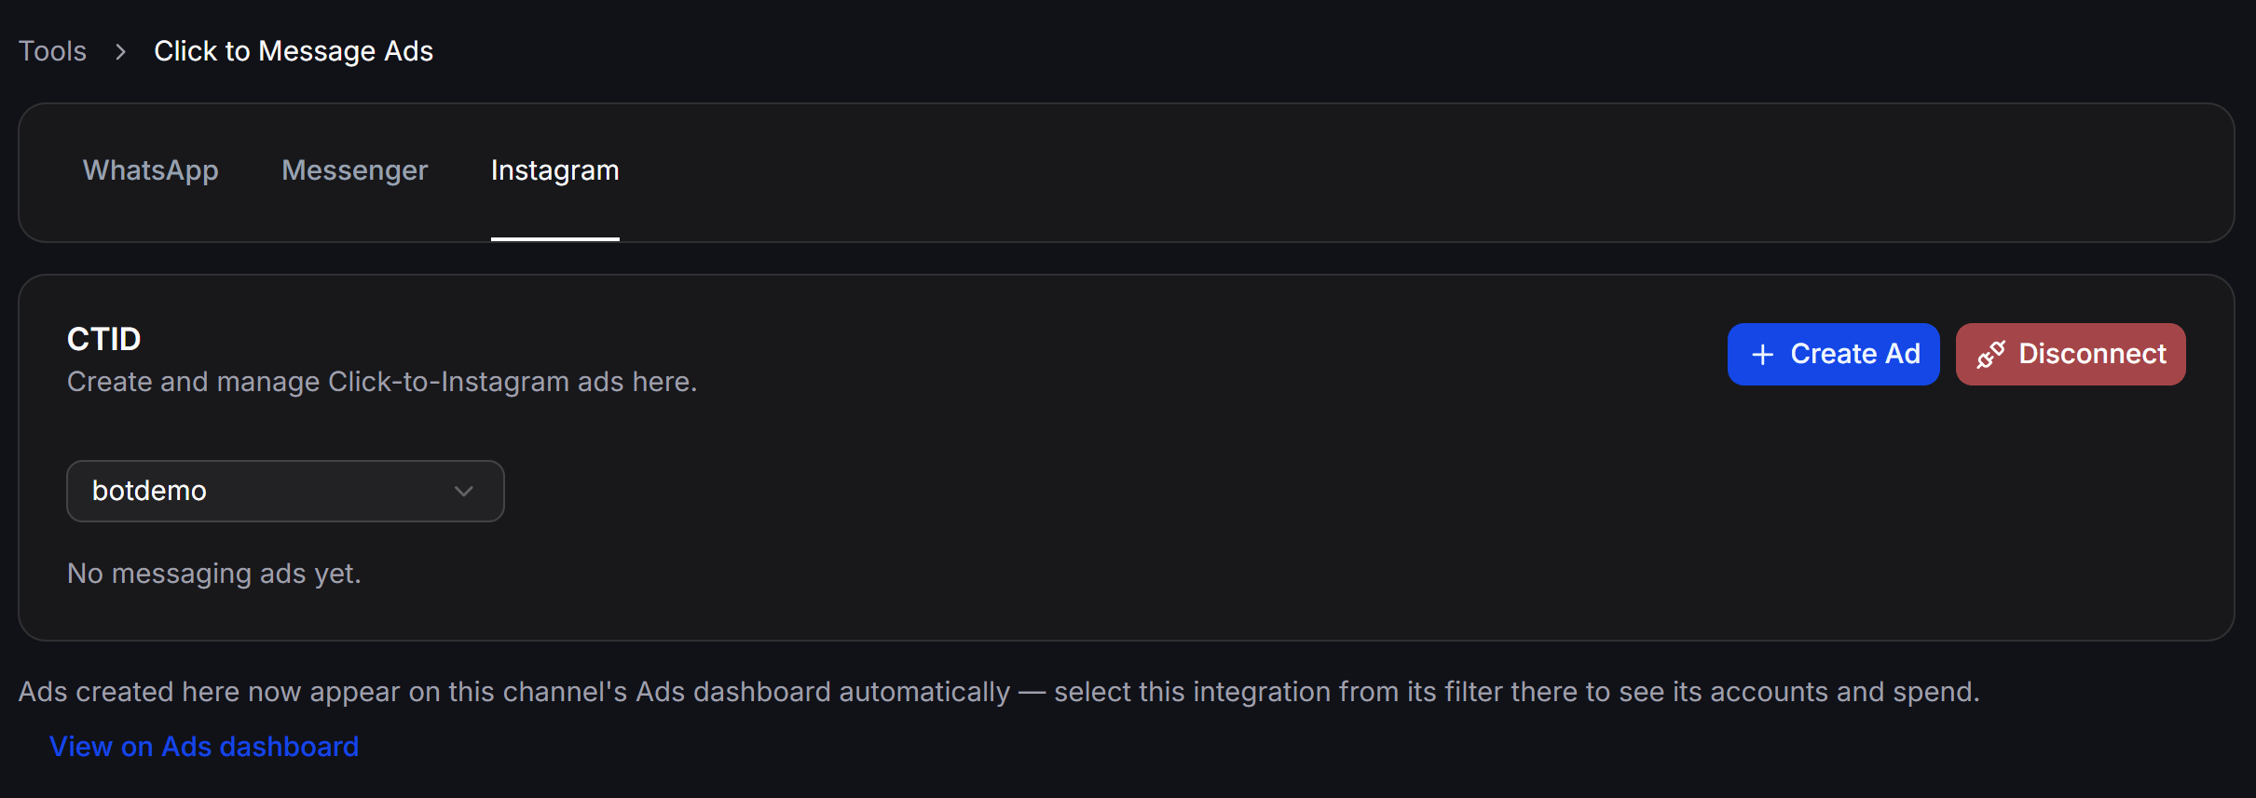Click the Ads dashboard info notice text
This screenshot has width=2256, height=798.
pyautogui.click(x=999, y=692)
